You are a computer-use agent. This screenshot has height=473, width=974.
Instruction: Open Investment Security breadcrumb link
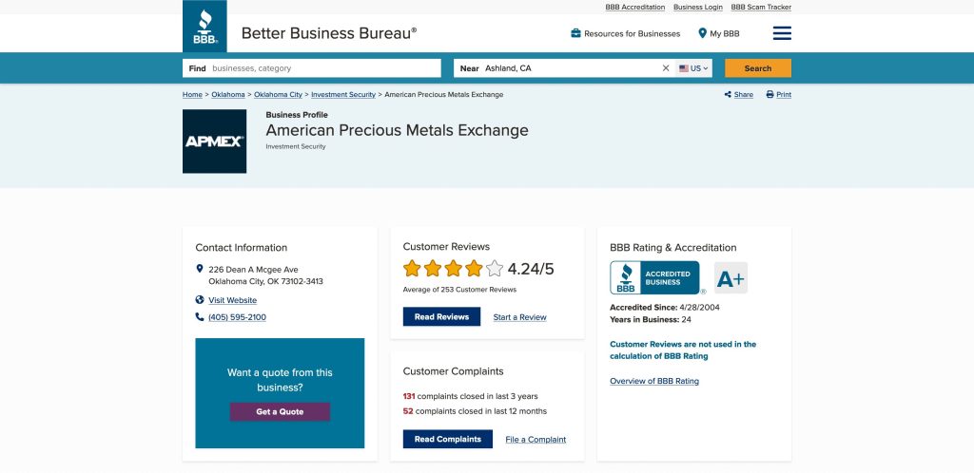[x=343, y=95]
